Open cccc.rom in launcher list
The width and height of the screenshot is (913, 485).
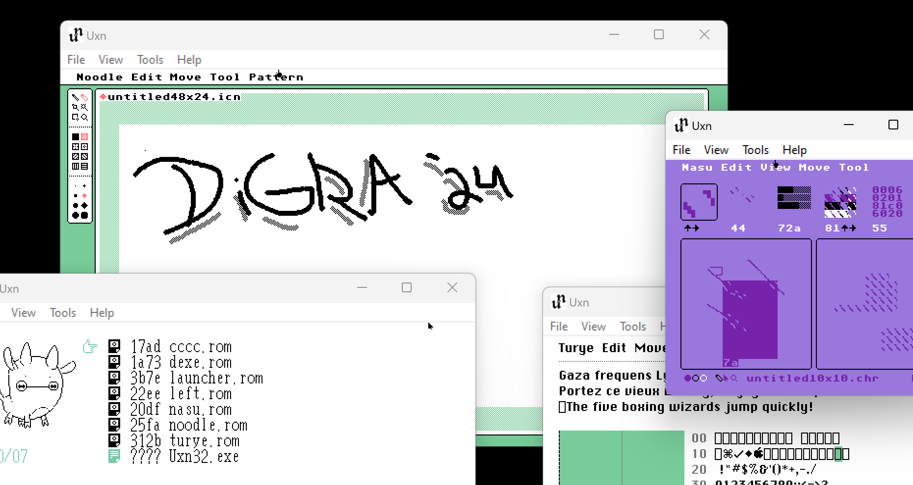tap(200, 347)
